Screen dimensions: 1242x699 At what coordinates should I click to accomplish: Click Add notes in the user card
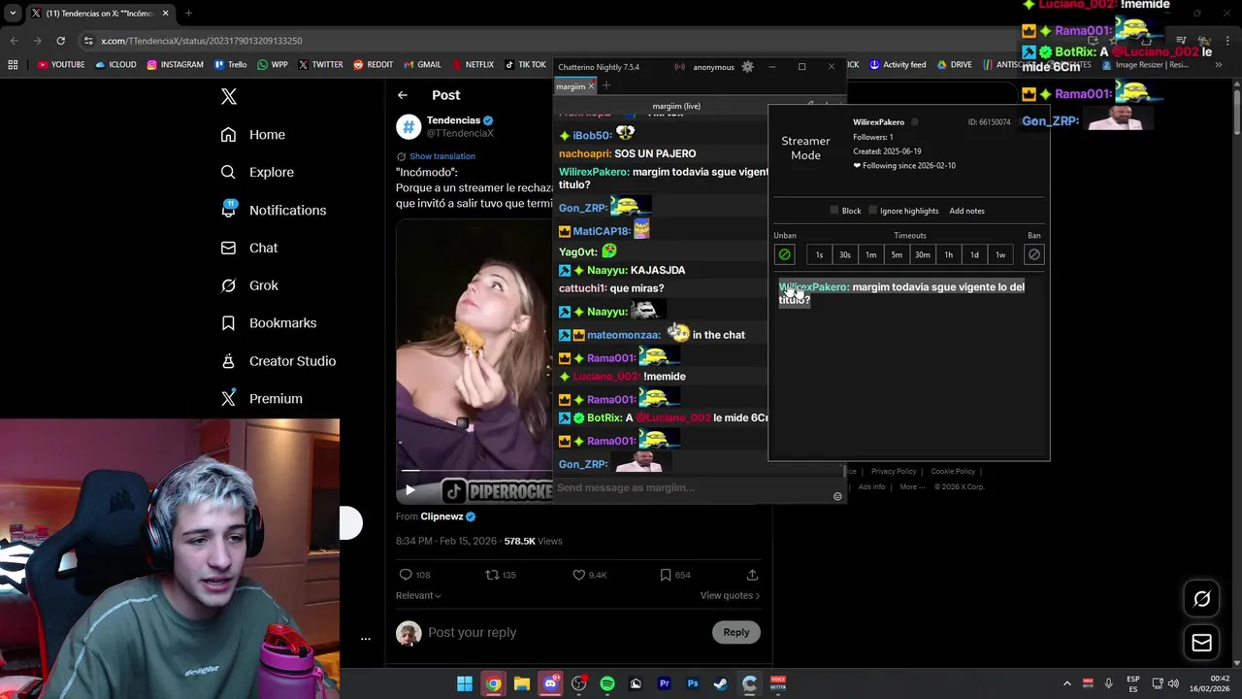coord(966,211)
